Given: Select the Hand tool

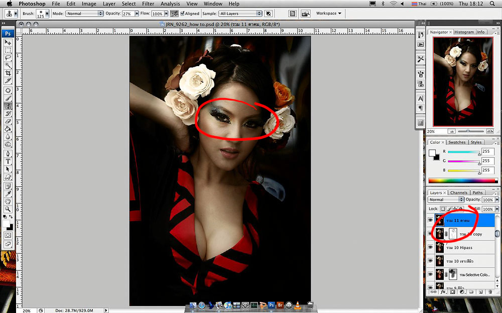Looking at the screenshot, I should click(x=8, y=201).
